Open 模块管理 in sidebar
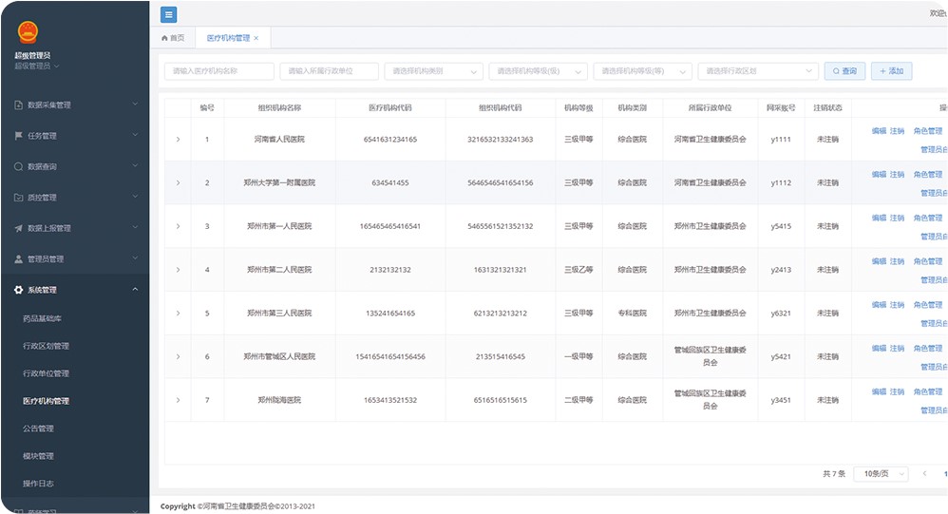948x514 pixels. pos(39,456)
